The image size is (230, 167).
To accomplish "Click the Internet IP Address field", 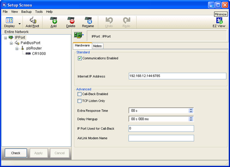I will pyautogui.click(x=177, y=76).
